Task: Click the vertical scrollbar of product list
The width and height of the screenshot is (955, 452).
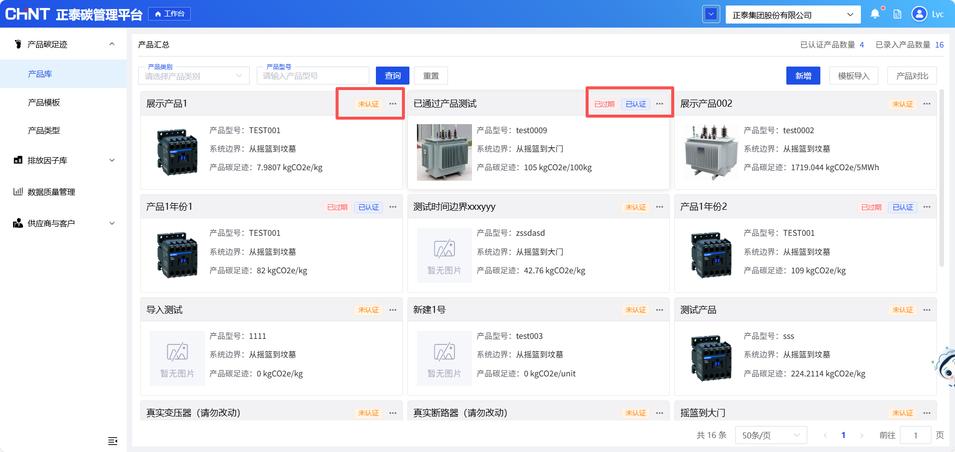Action: 941,178
